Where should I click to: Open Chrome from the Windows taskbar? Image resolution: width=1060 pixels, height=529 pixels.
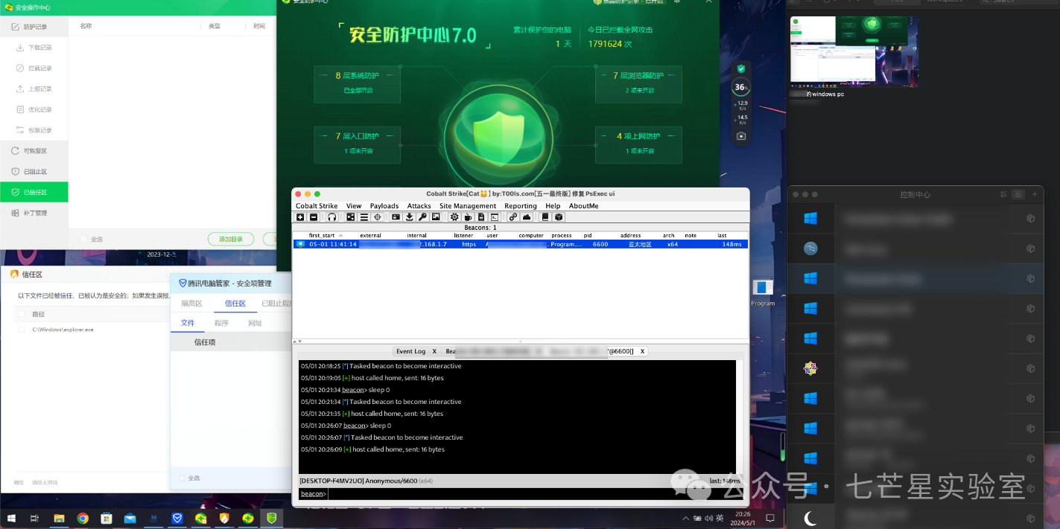[83, 518]
